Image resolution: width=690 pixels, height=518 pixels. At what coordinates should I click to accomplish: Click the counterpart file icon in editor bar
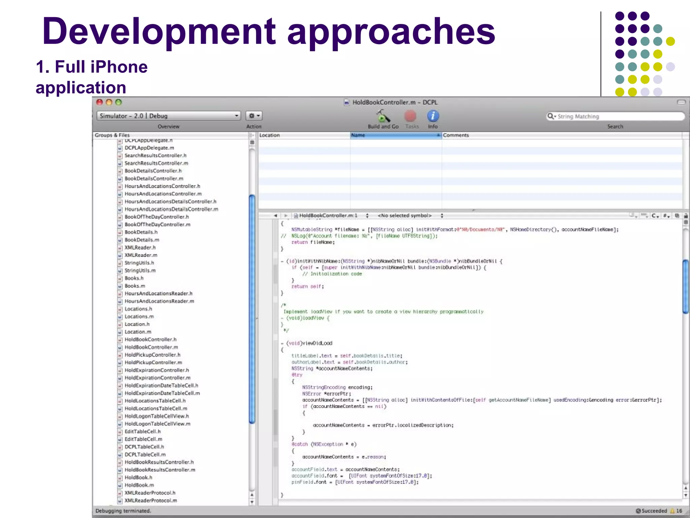click(x=677, y=216)
